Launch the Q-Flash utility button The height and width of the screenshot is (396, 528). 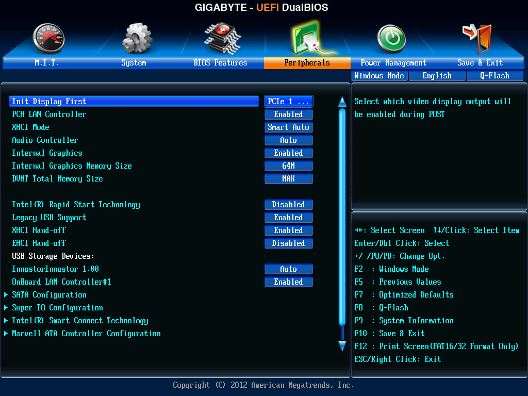494,76
